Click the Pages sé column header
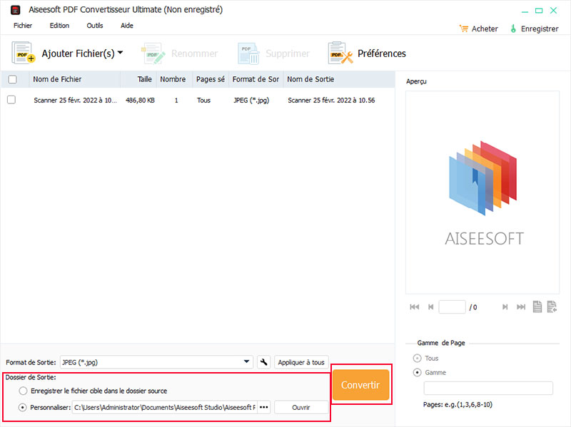571x427 pixels. pos(211,79)
